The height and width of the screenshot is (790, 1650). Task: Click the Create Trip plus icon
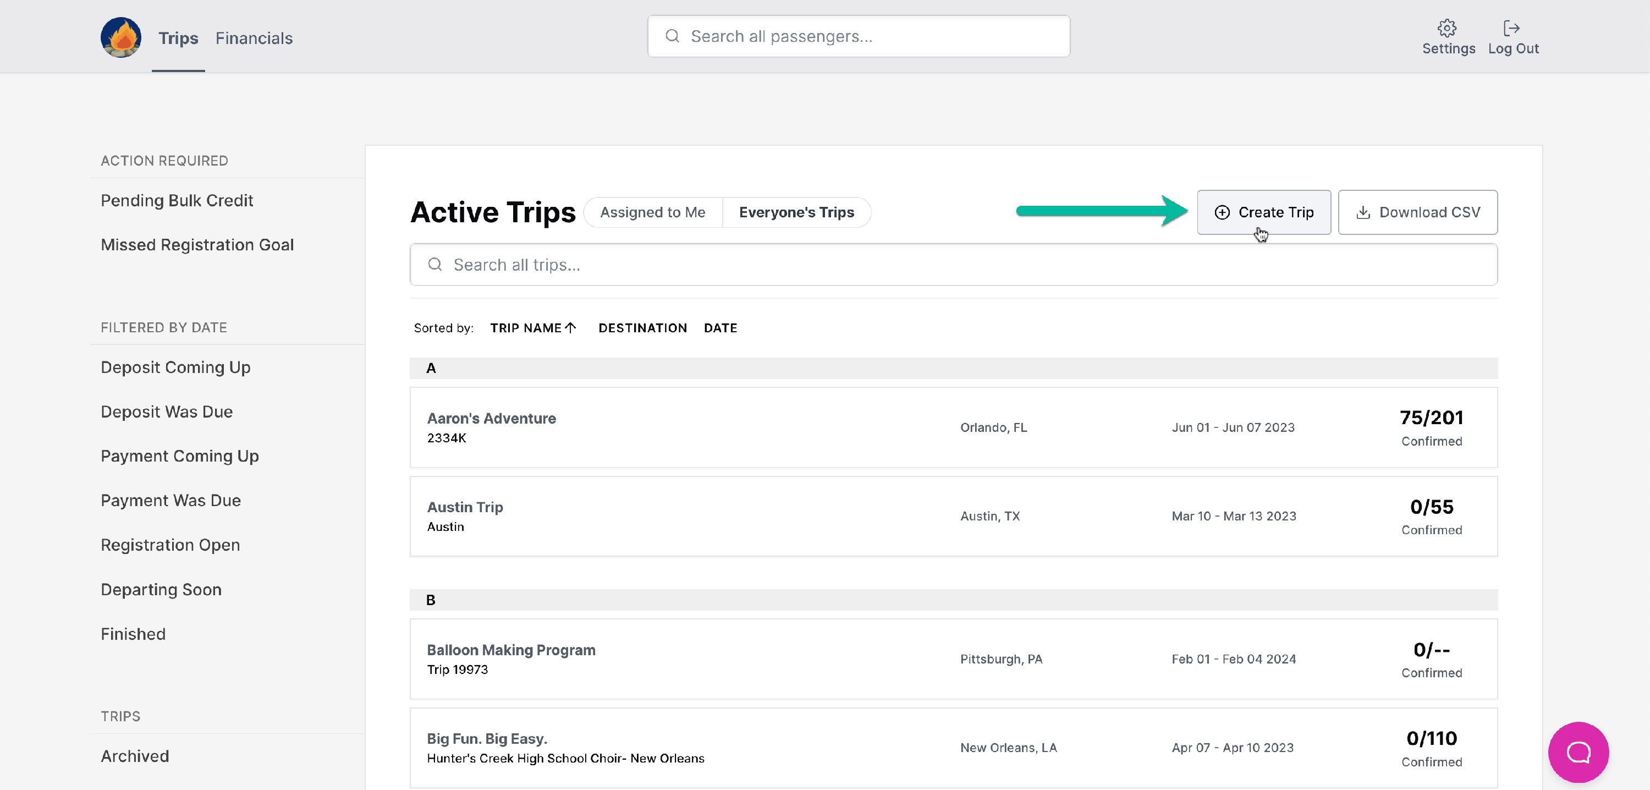pyautogui.click(x=1222, y=212)
